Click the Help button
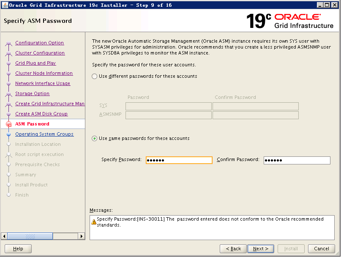Screen dimensions: 341x257 click(18, 249)
